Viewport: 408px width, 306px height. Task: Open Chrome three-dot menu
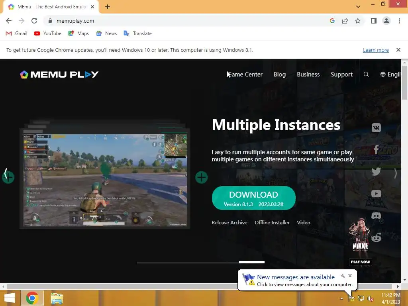[399, 21]
